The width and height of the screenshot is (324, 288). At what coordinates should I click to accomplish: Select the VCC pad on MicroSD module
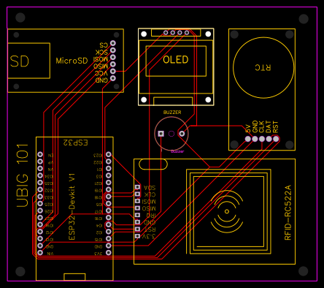[x=113, y=71]
